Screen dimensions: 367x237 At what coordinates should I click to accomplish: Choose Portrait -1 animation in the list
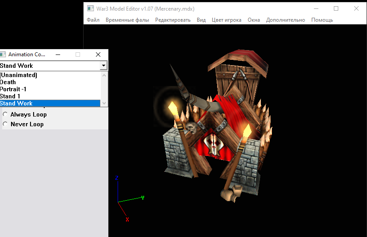50,89
